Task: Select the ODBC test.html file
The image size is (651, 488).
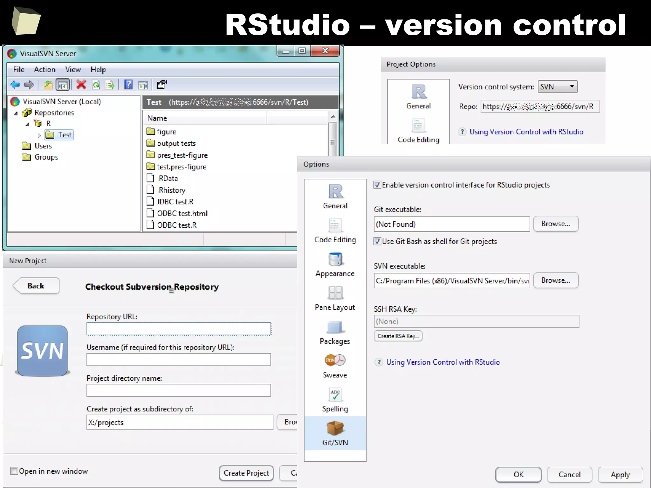Action: (x=177, y=213)
